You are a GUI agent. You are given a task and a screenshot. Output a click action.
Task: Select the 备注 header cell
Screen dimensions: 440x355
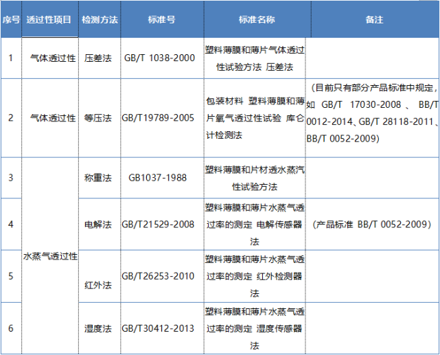375,19
